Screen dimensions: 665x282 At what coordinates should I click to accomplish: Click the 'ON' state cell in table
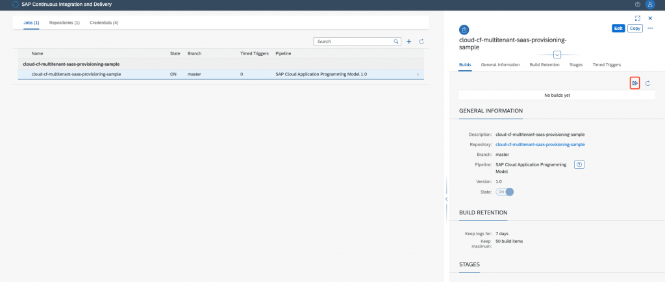coord(173,74)
